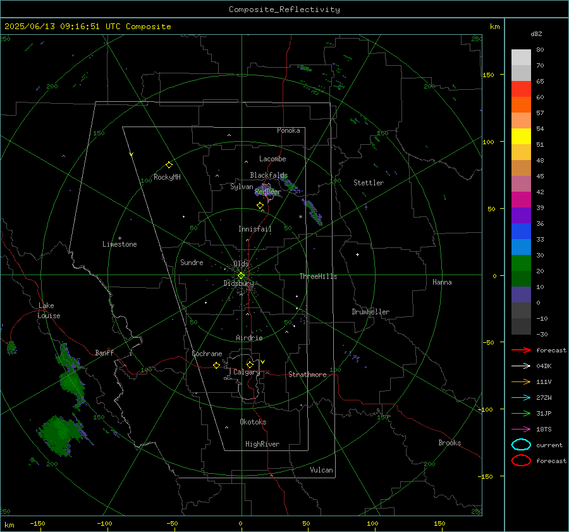This screenshot has width=569, height=532.
Task: Select the cyan 27ZW arrow icon
Action: coord(521,398)
